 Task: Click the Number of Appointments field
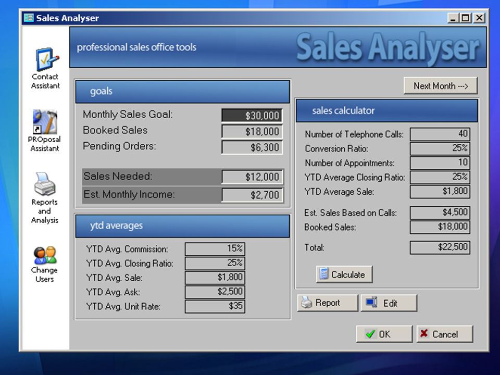[x=440, y=162]
